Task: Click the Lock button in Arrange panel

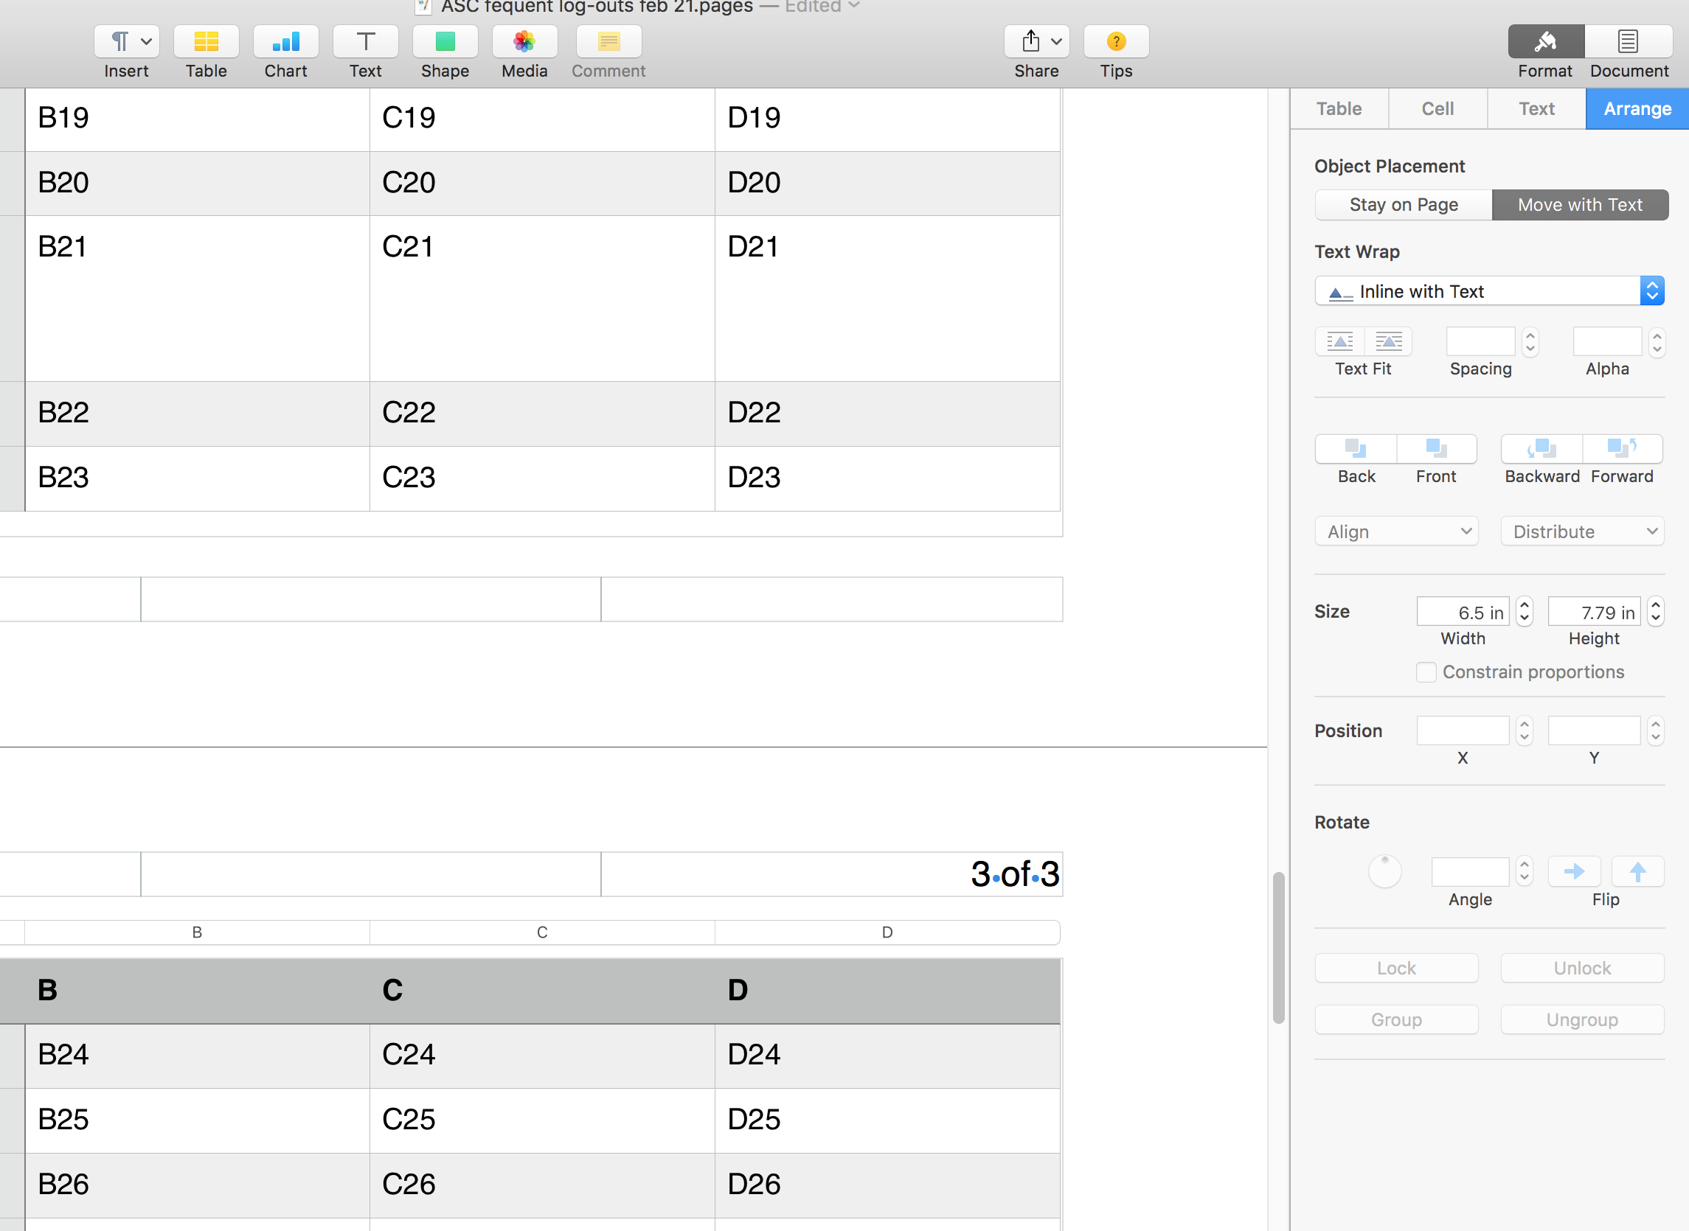Action: [x=1397, y=968]
